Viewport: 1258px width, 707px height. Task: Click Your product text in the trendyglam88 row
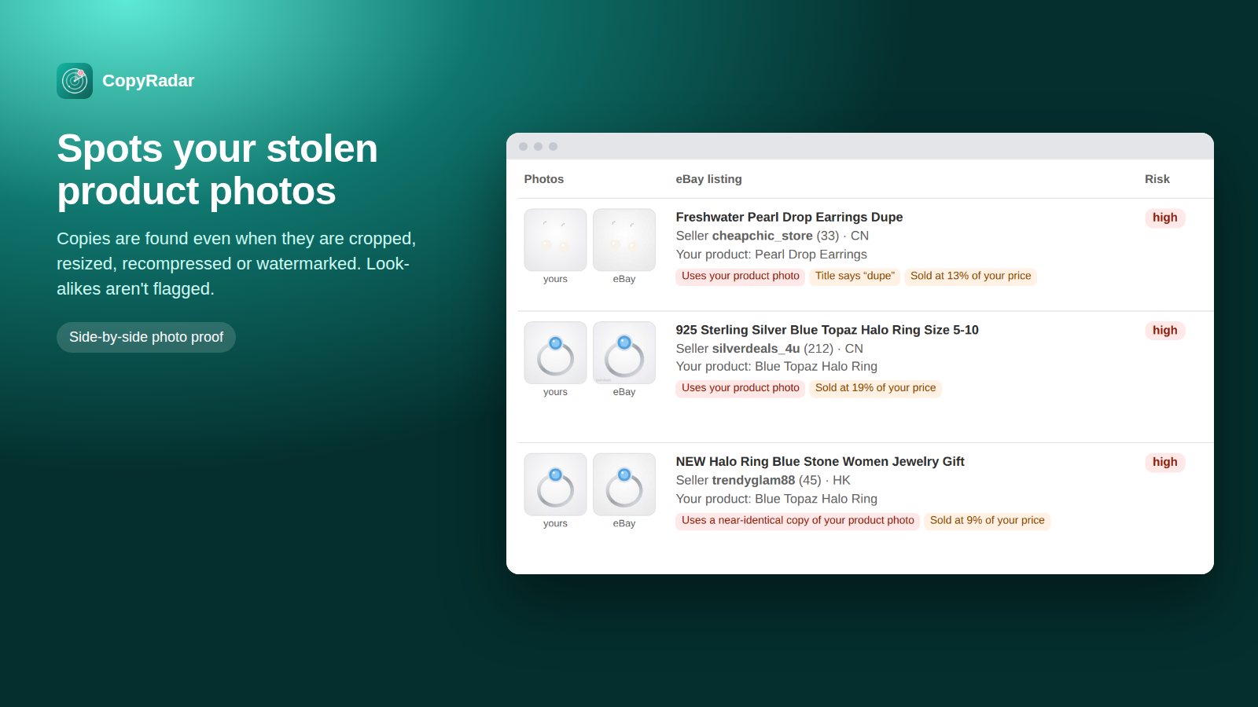click(x=777, y=499)
